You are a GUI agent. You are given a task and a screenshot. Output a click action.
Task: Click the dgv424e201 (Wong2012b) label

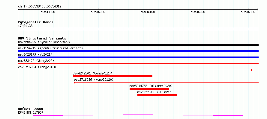tap(92, 73)
